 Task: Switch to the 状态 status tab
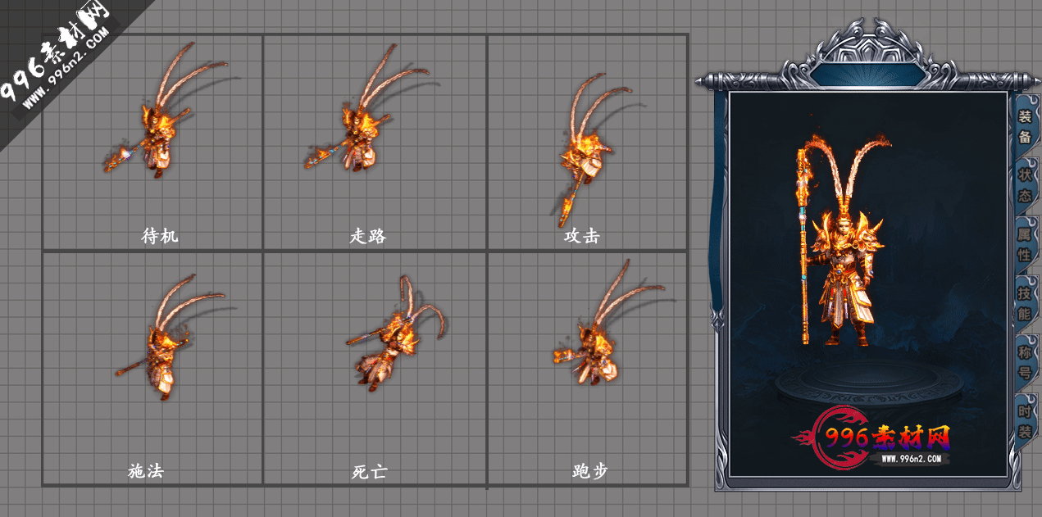click(x=1025, y=185)
